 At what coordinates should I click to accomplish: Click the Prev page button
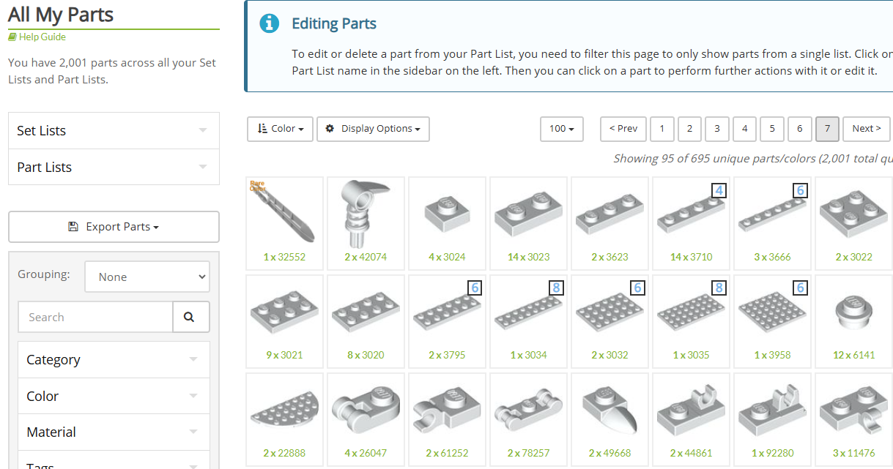coord(623,129)
